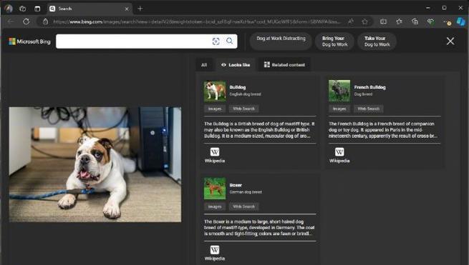
Task: Select the Search browser tab
Action: point(89,9)
